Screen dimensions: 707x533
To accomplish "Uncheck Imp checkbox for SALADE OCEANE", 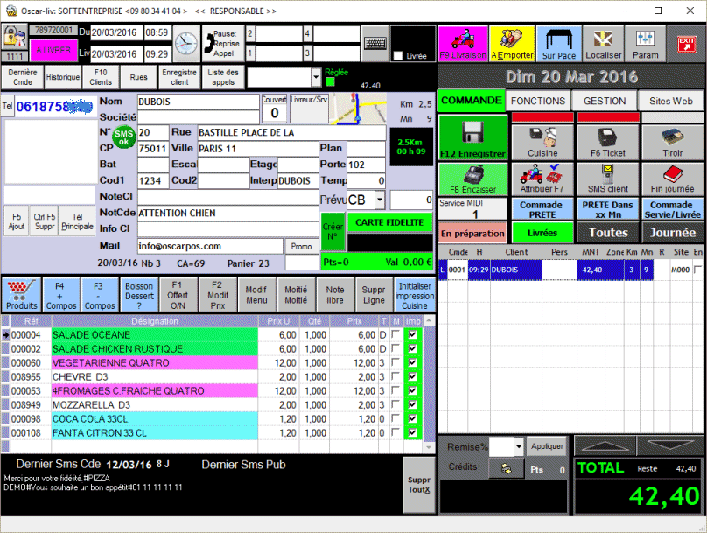I will (x=412, y=335).
